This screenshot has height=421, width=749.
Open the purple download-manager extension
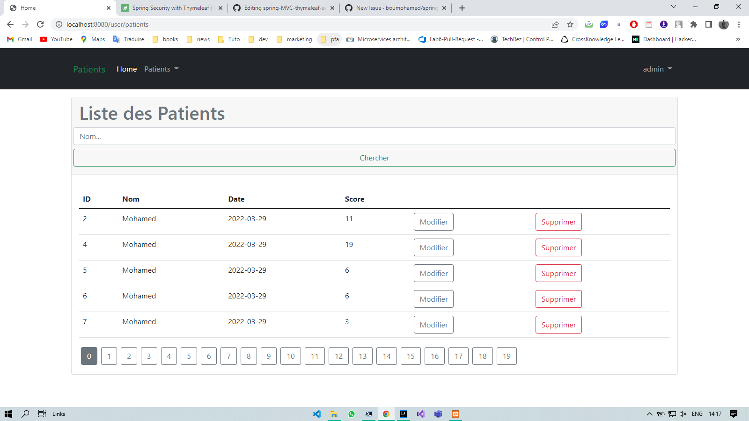coord(663,24)
